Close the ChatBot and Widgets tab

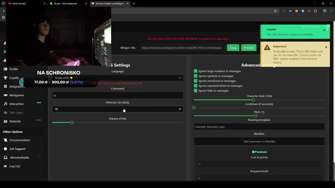coord(127,4)
